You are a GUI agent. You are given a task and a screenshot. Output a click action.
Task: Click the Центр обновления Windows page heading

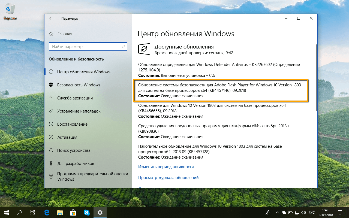(186, 34)
